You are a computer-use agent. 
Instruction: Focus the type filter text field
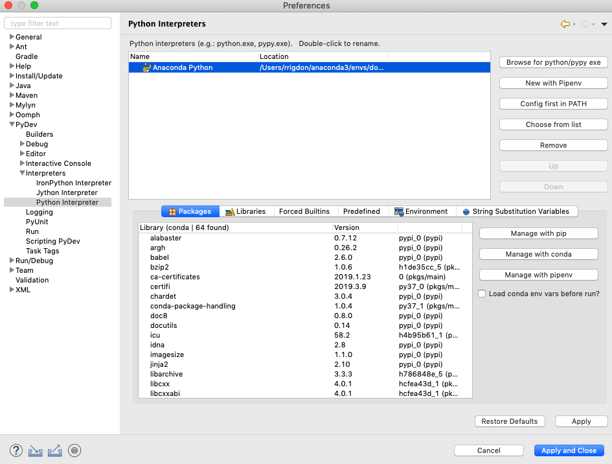click(58, 23)
